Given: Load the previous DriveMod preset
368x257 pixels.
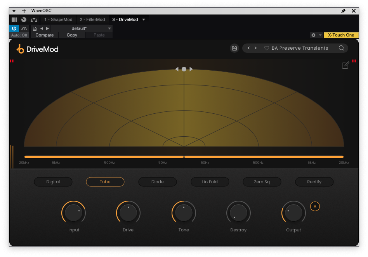Looking at the screenshot, I should tap(248, 48).
